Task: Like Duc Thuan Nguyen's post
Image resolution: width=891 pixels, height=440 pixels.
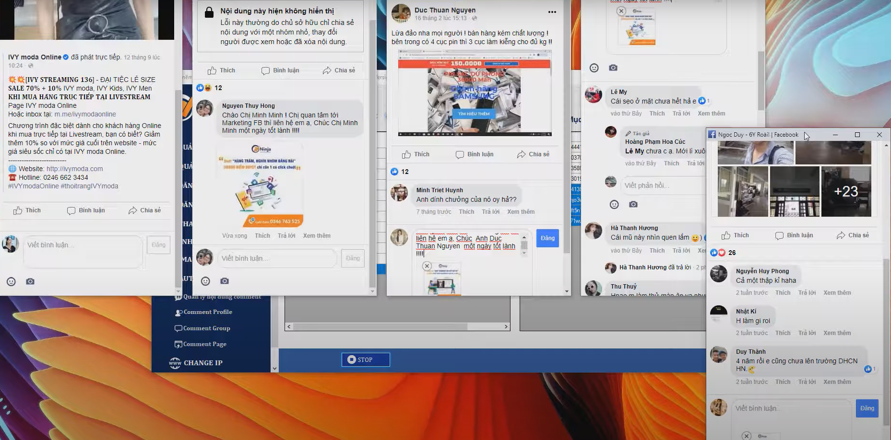Action: (416, 154)
